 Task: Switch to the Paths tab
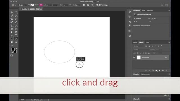[147, 42]
